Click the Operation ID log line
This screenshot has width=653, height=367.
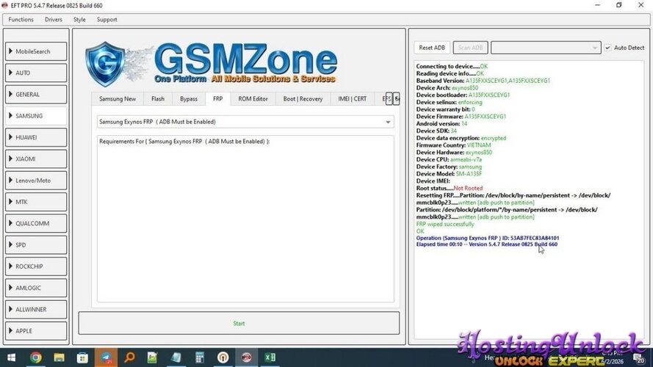pos(488,238)
